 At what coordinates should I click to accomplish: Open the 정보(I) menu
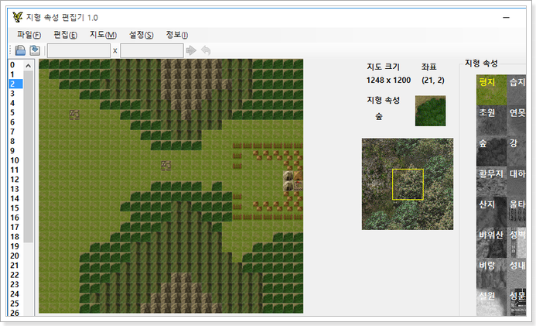(x=176, y=35)
